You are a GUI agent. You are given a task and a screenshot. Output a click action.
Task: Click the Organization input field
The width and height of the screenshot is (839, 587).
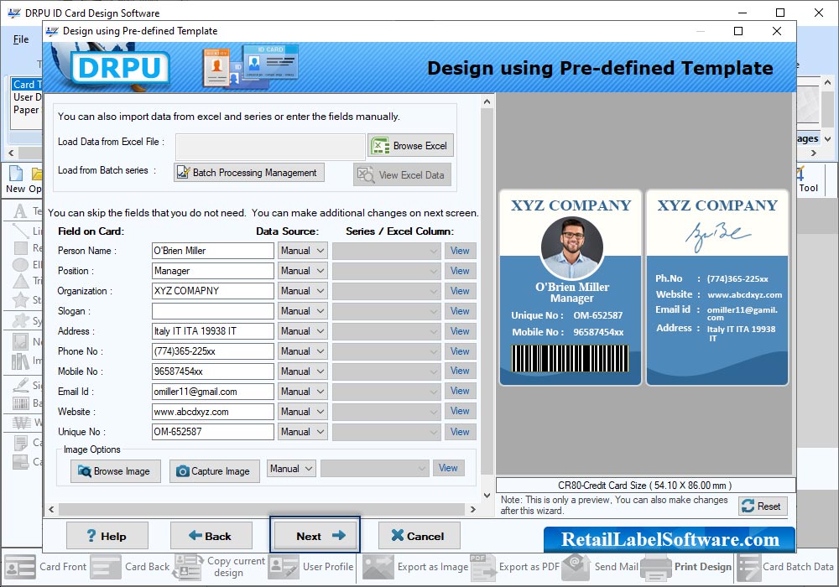point(212,291)
